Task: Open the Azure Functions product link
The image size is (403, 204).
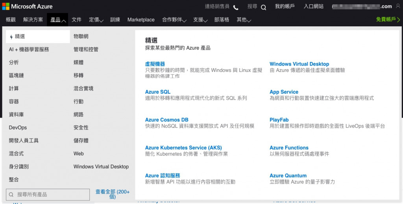Action: click(x=289, y=148)
